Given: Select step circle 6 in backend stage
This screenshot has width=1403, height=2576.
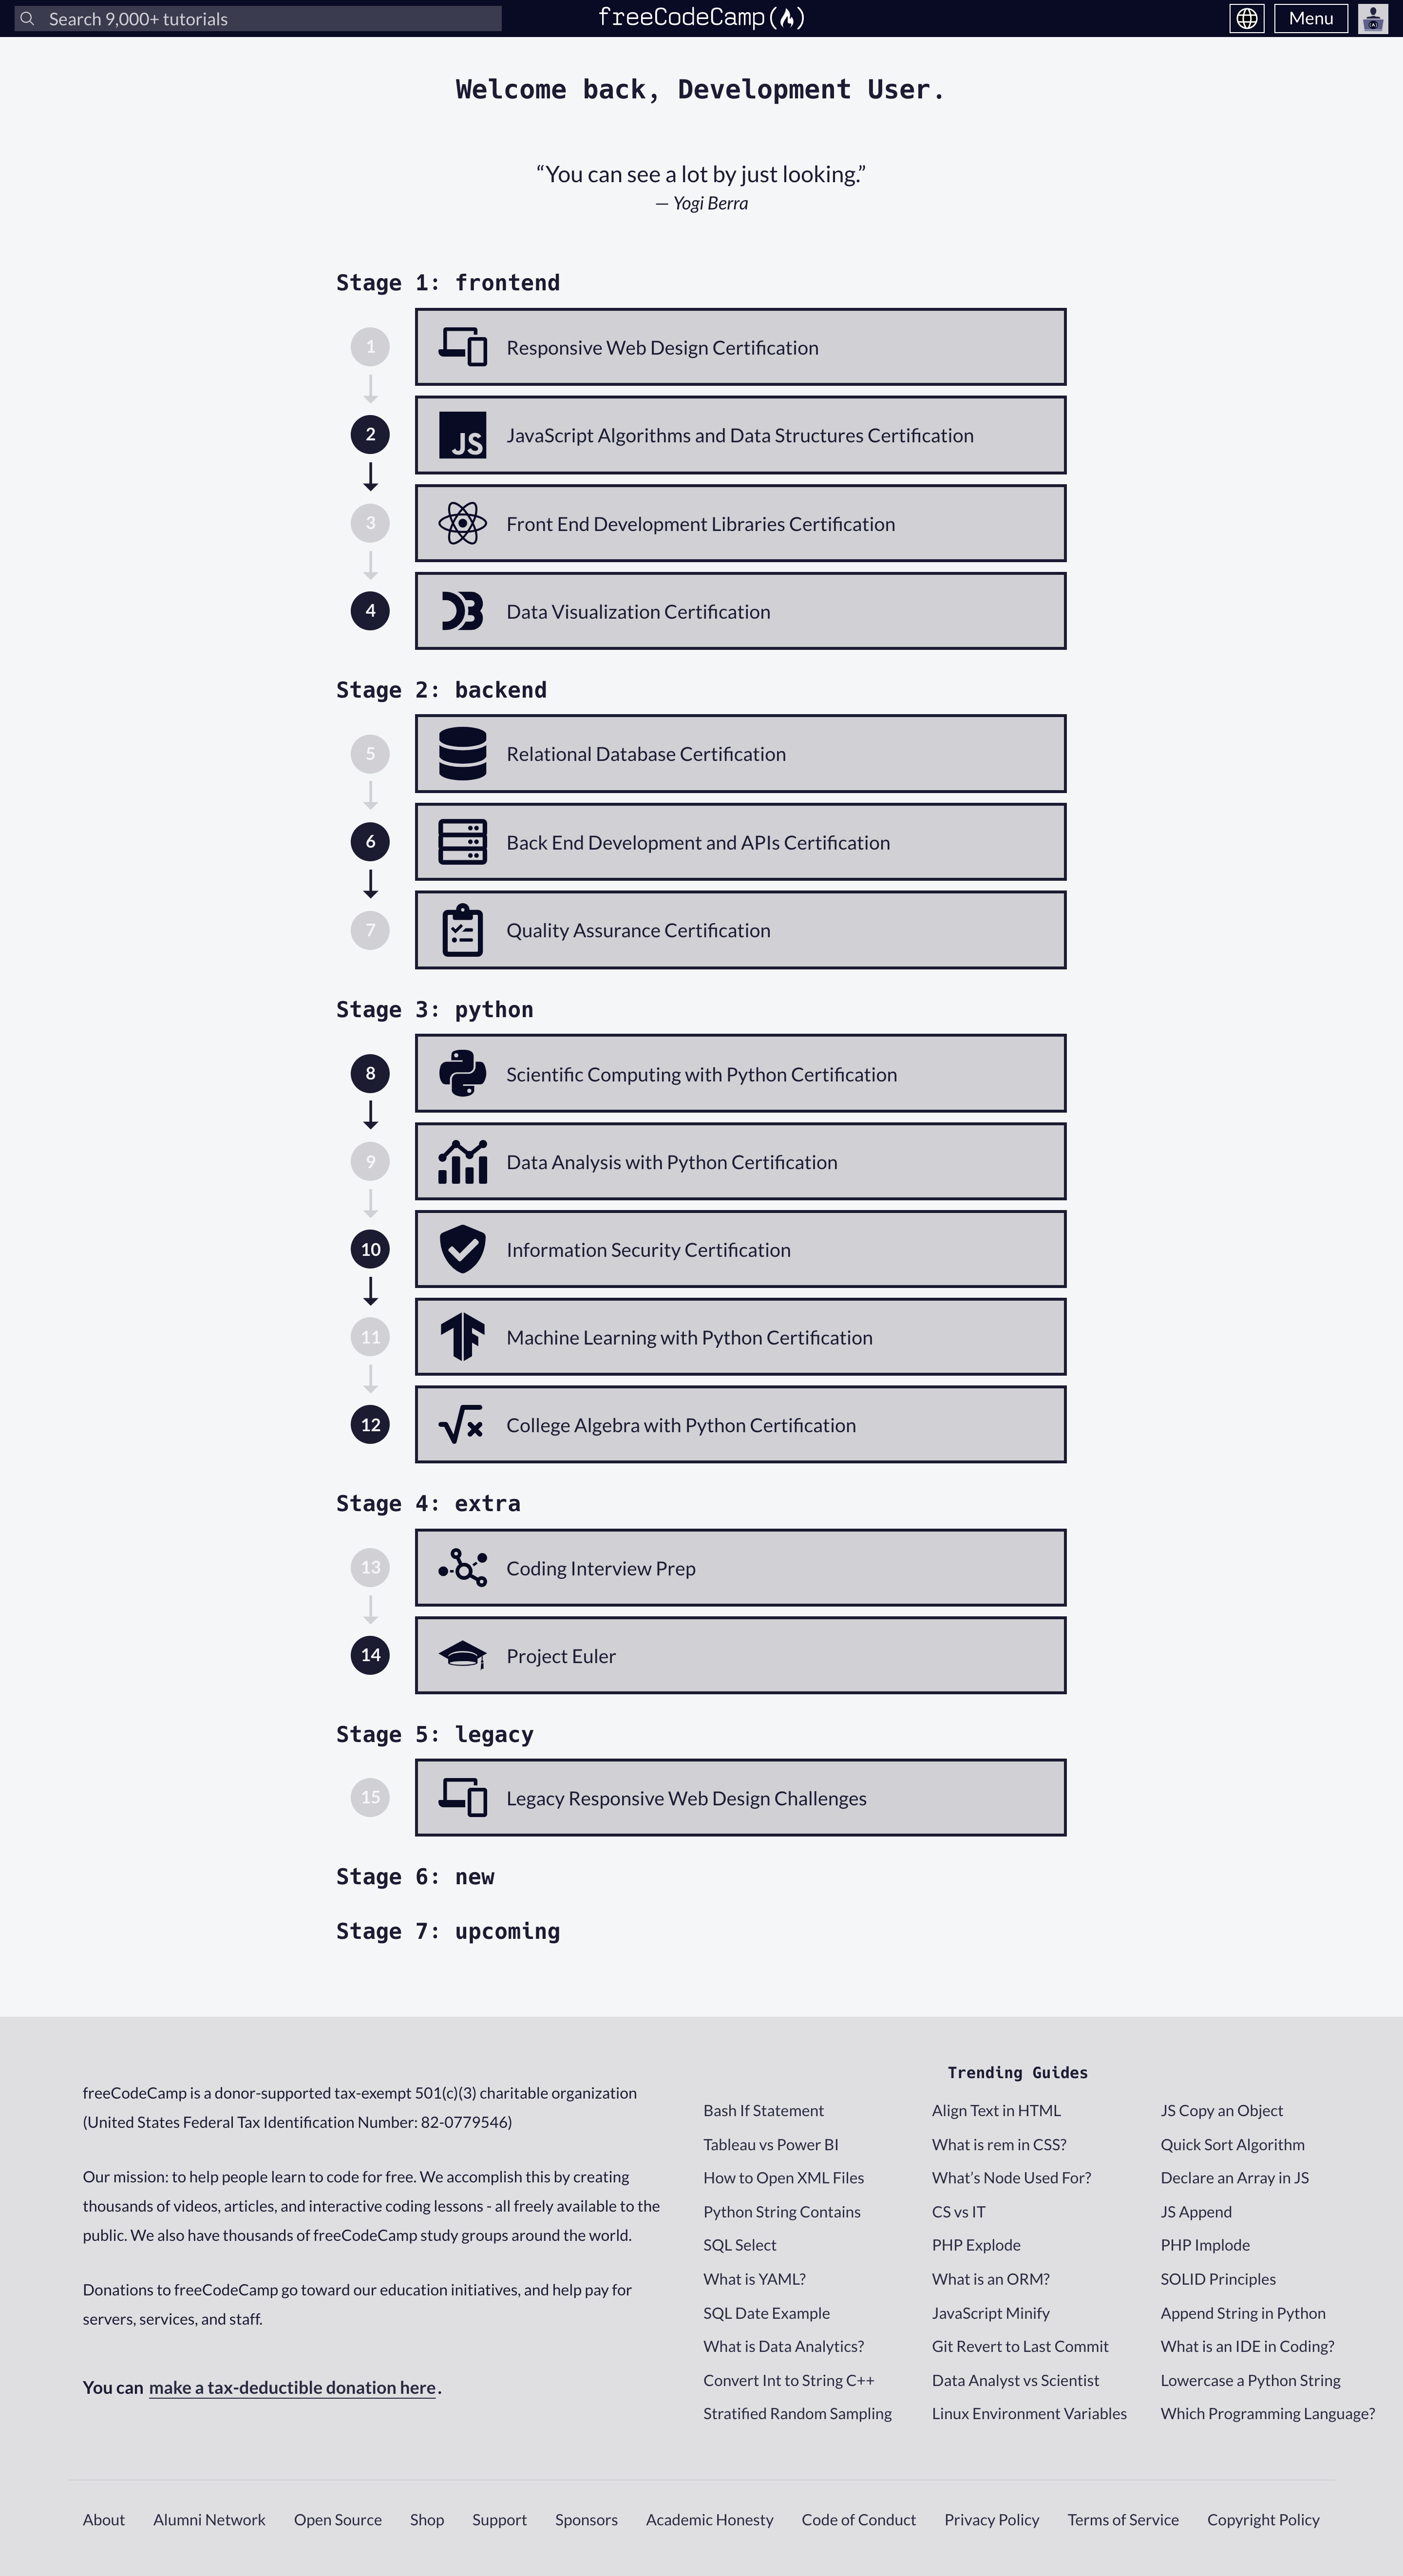Looking at the screenshot, I should pos(370,841).
